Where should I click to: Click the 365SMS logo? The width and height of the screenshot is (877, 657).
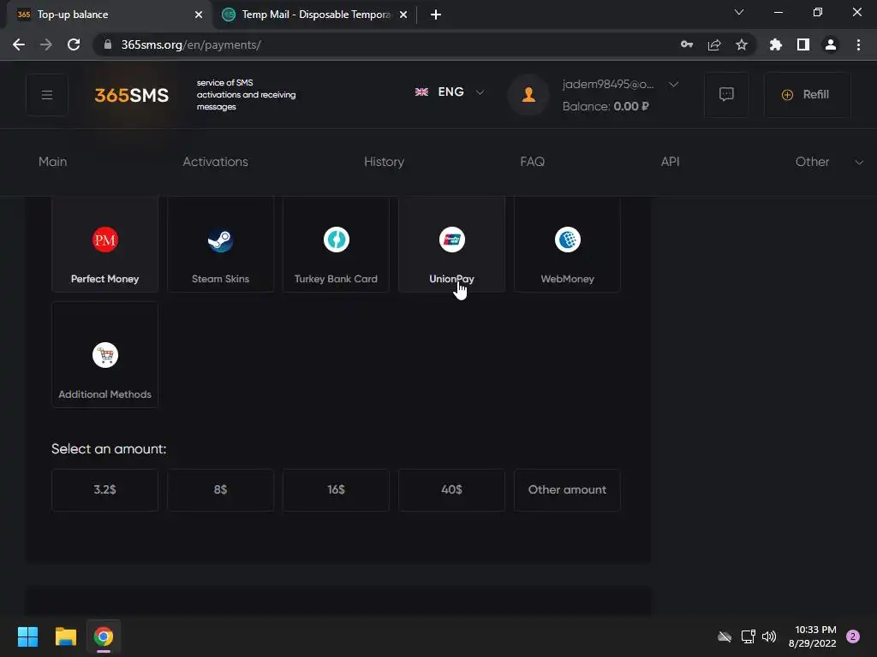tap(131, 96)
